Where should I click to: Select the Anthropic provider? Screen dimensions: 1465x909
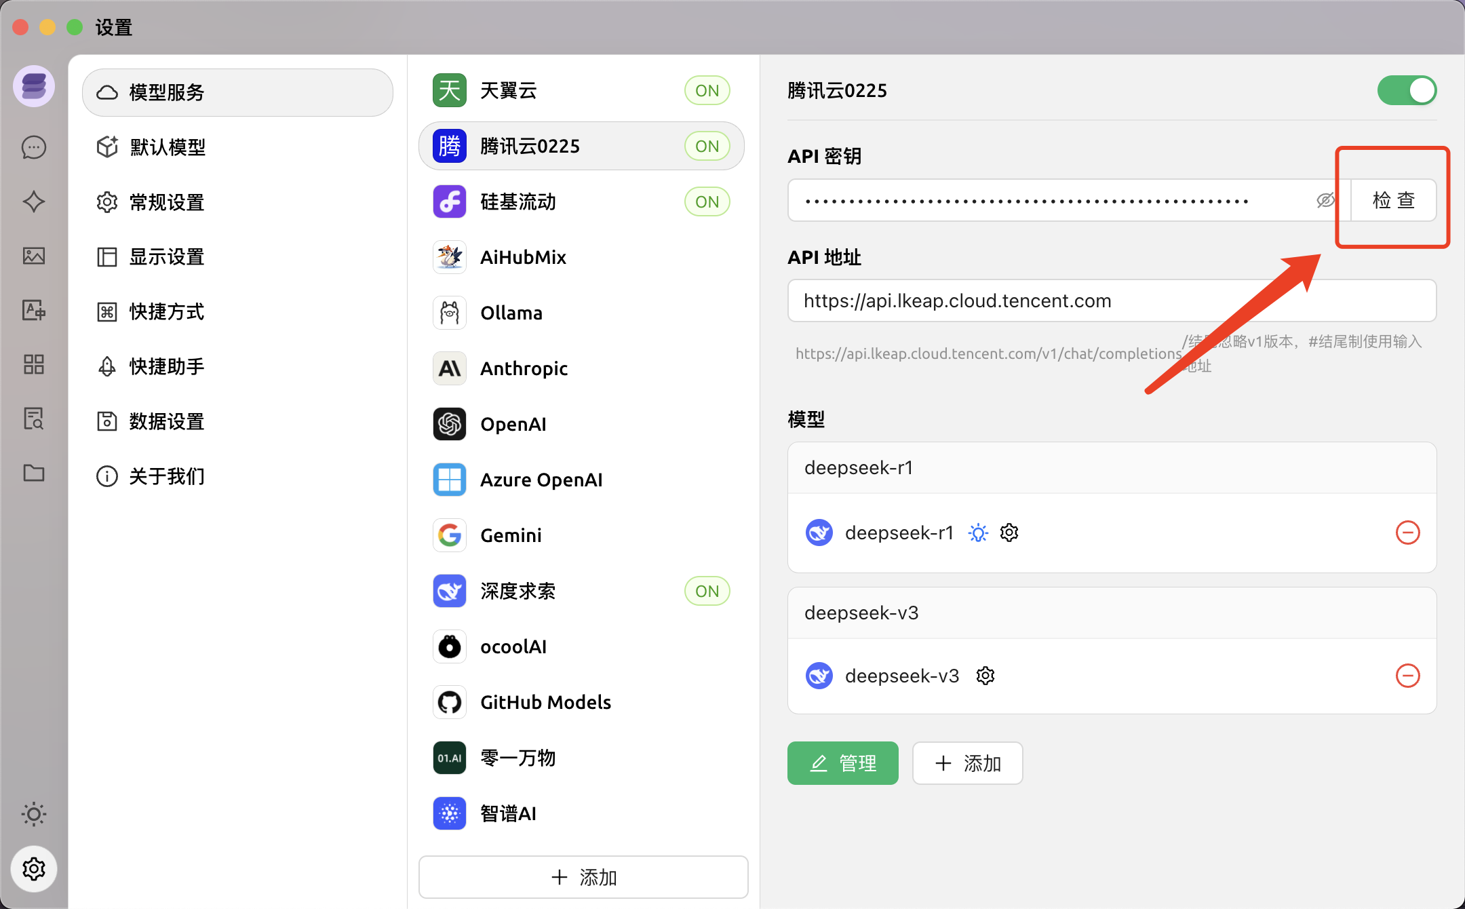pyautogui.click(x=524, y=368)
